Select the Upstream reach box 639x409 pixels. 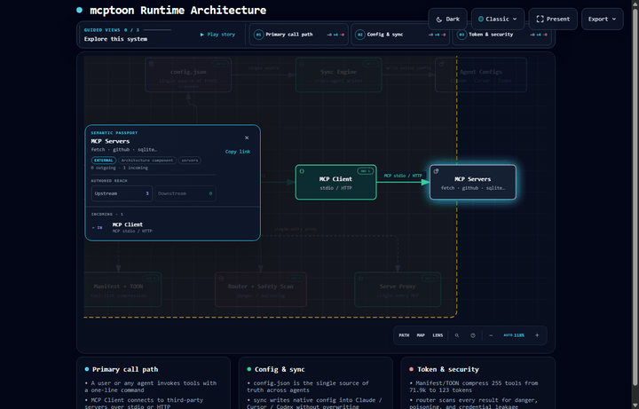pos(122,193)
